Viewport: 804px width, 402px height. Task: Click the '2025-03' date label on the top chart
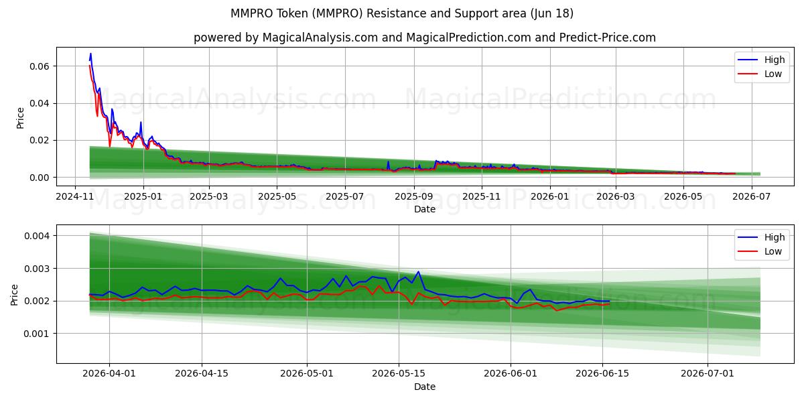coord(209,196)
